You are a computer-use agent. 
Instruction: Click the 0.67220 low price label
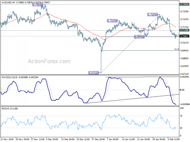pos(93,73)
